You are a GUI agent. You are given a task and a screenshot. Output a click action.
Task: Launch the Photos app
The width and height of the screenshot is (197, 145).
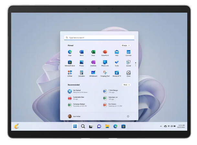point(82,63)
